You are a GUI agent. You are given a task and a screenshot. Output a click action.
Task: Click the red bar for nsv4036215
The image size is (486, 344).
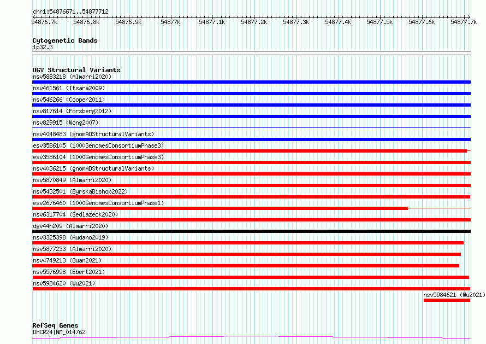point(251,174)
